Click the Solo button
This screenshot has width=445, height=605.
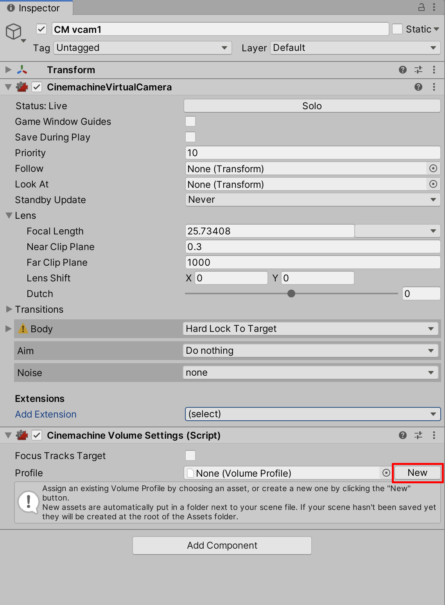coord(312,106)
